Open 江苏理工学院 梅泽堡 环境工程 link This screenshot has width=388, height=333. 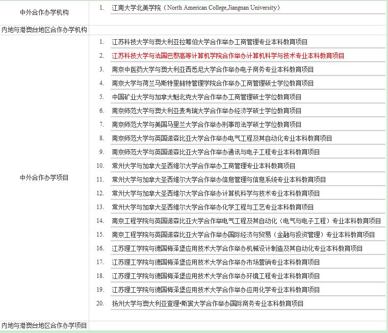tap(216, 276)
